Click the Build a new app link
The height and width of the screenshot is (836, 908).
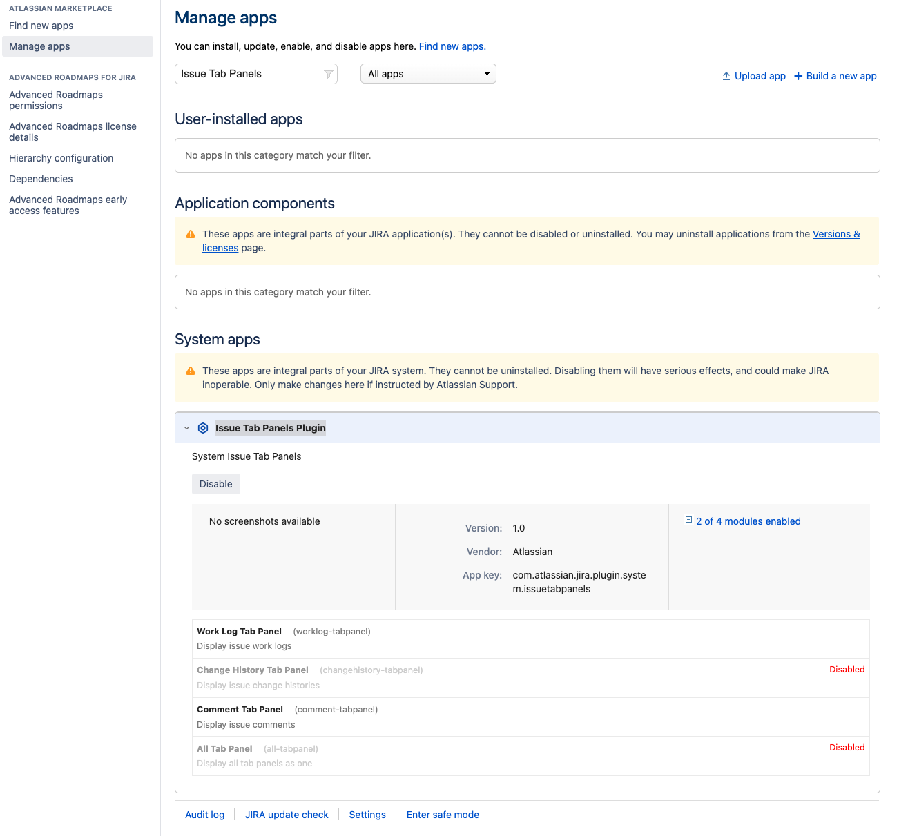(842, 76)
